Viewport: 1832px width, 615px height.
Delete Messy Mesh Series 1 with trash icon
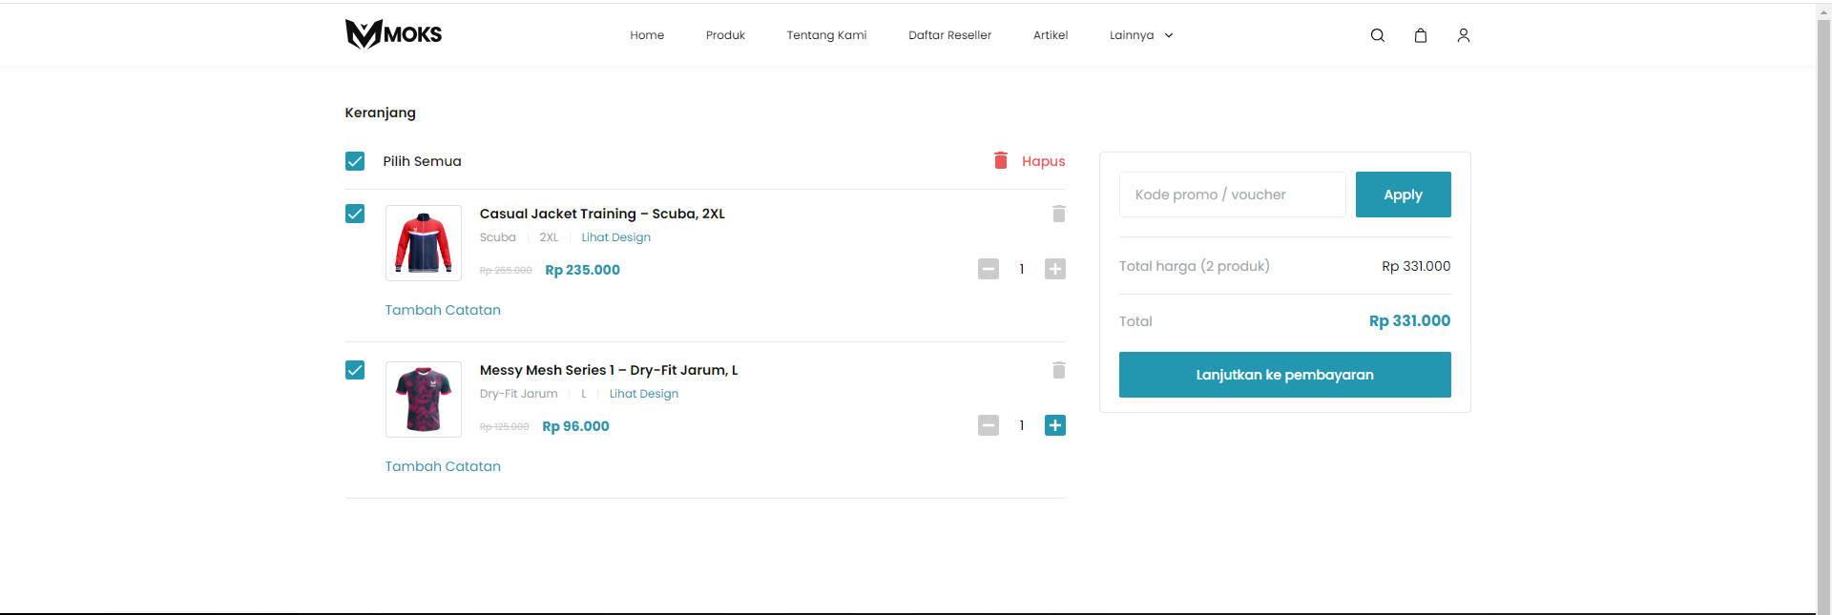click(1058, 370)
